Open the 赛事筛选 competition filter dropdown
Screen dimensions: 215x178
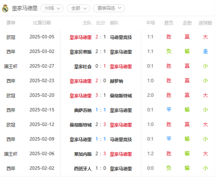(x=109, y=9)
